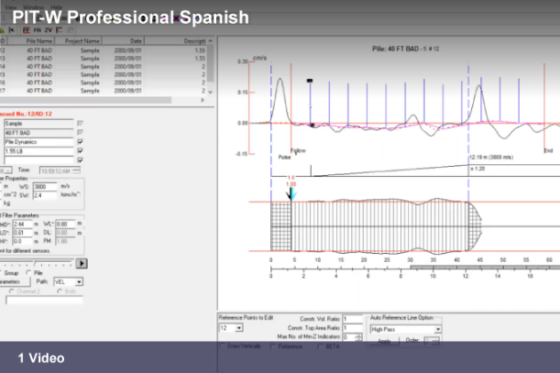Click the empty text box below Channel 2
Image resolution: width=560 pixels, height=373 pixels.
[44, 300]
